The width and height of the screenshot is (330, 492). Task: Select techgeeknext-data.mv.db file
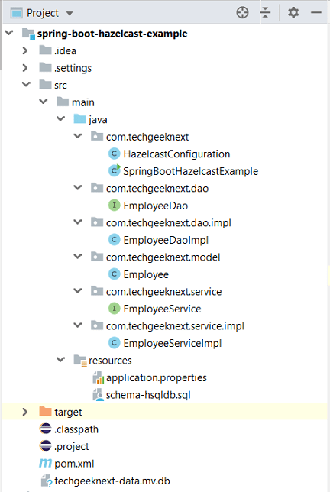pos(112,481)
